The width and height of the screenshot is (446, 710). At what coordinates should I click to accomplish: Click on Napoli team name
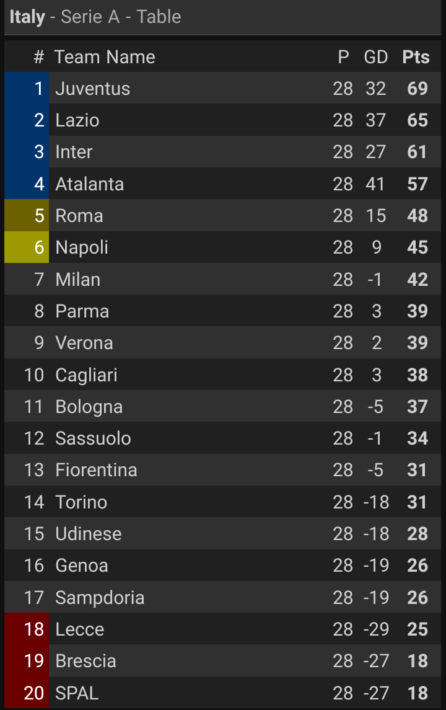click(82, 247)
